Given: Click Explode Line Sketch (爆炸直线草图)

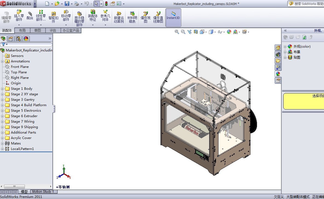Looking at the screenshot, I should click(158, 17).
